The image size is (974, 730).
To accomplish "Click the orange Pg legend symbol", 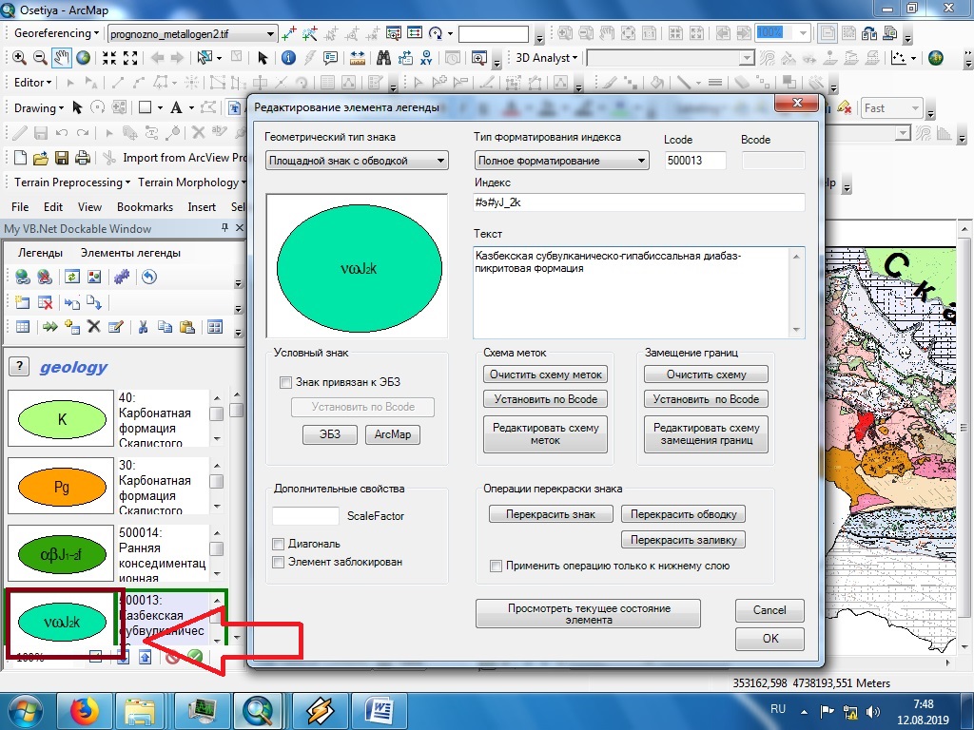I will (x=62, y=488).
